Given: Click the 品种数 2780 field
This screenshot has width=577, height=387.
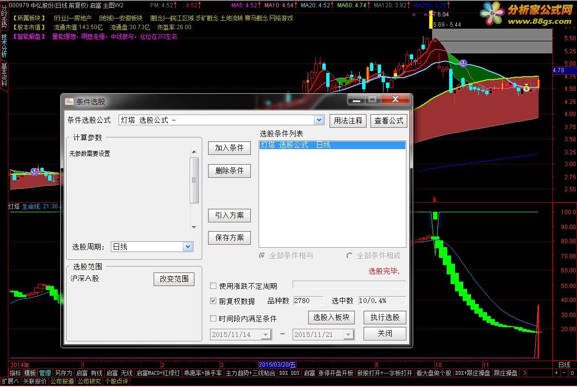Looking at the screenshot, I should (308, 301).
